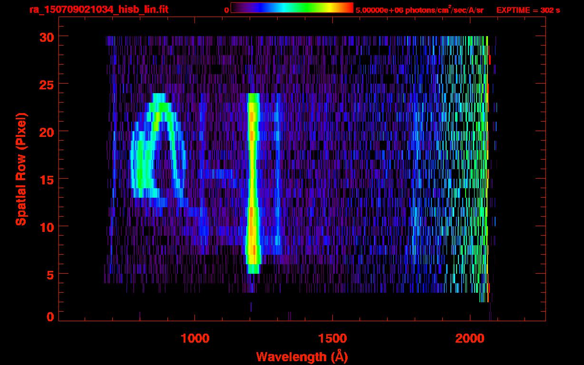Viewport: 584px width, 365px height.
Task: Click the filename ra_150709021034_hisb_lin.fit
Action: click(x=98, y=10)
